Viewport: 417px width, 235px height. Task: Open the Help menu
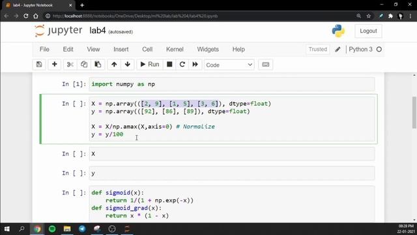pyautogui.click(x=238, y=50)
